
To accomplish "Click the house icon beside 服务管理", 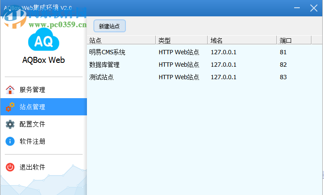I will [10, 90].
